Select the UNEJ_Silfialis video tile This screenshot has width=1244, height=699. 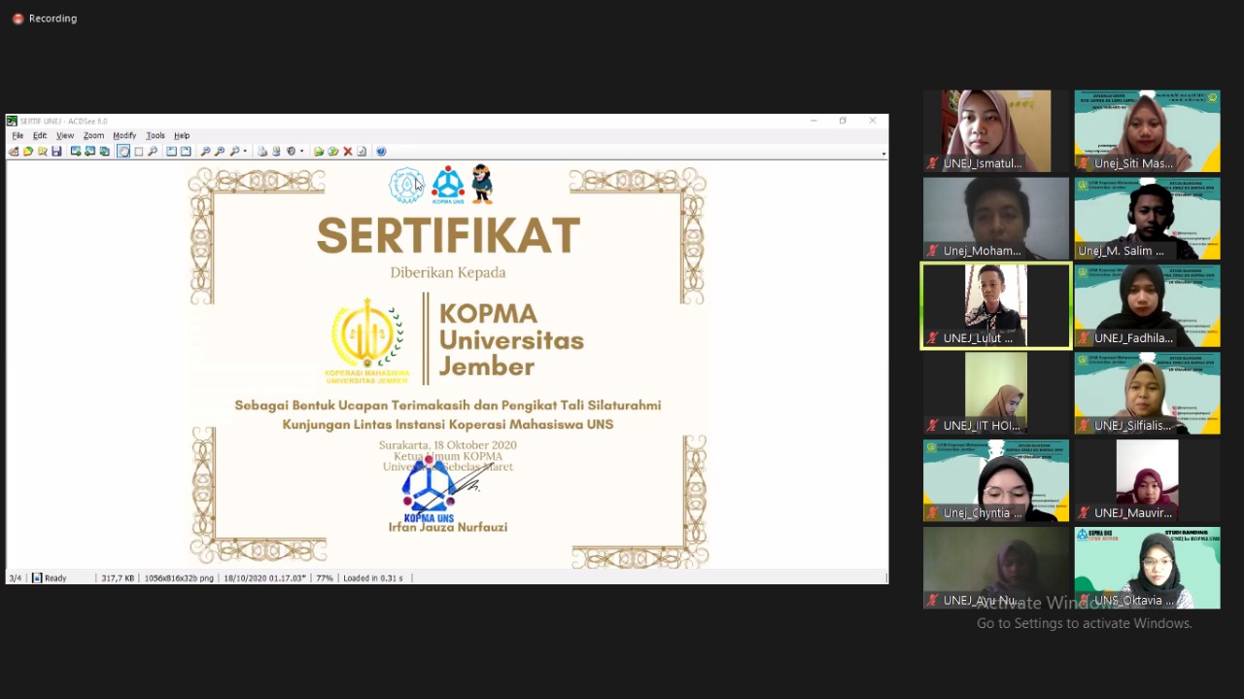click(1147, 394)
